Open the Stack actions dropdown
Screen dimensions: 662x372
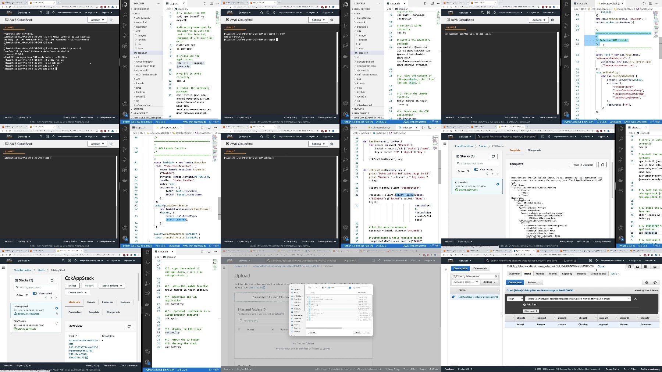point(113,286)
